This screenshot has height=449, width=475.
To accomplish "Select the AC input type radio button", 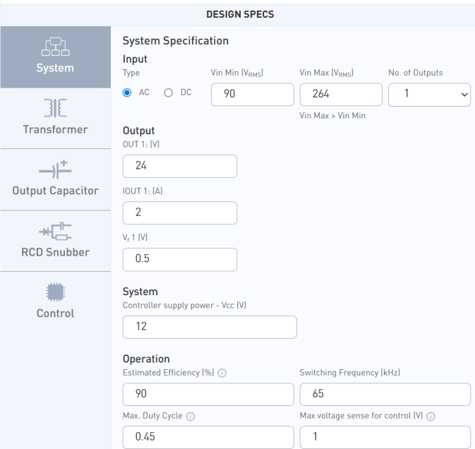I will [128, 93].
